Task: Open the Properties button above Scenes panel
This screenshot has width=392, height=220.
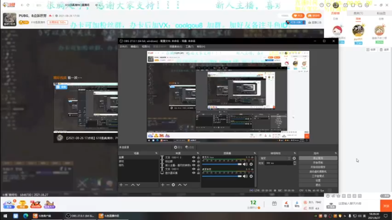Action: (177, 147)
